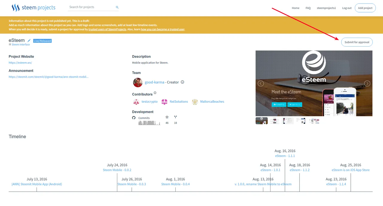Click MallorcaBeaches' avatar icon
Viewport: 383px width, 206px height.
[x=195, y=102]
